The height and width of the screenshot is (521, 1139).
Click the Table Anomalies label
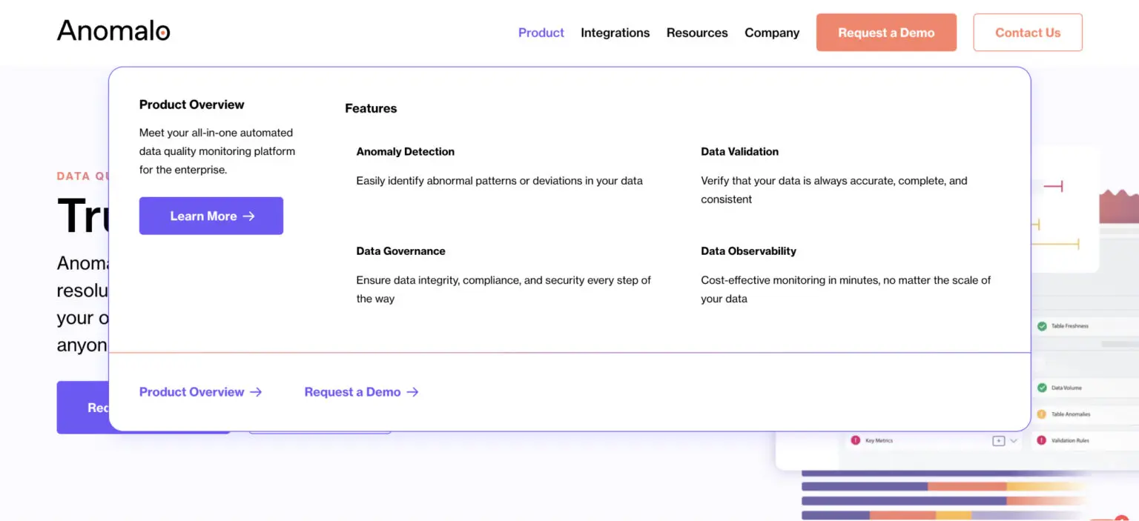coord(1071,414)
